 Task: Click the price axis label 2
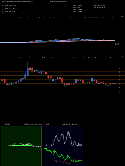pyautogui.click(x=119, y=92)
